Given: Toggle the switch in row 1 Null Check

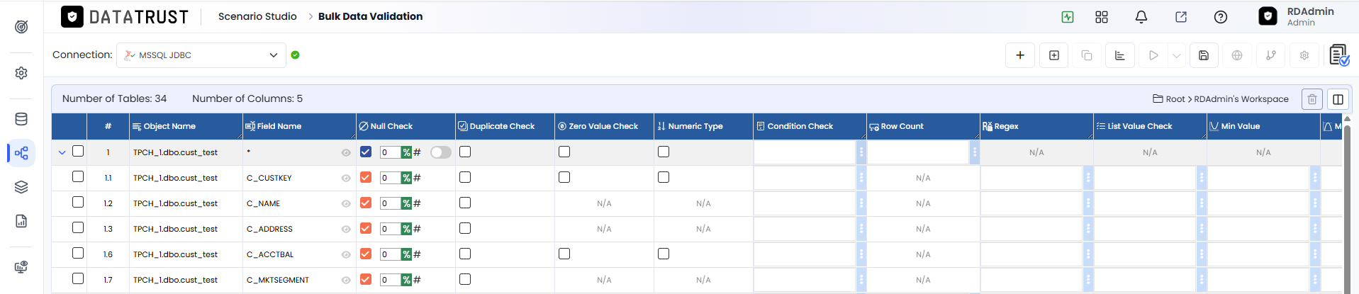Looking at the screenshot, I should point(440,152).
